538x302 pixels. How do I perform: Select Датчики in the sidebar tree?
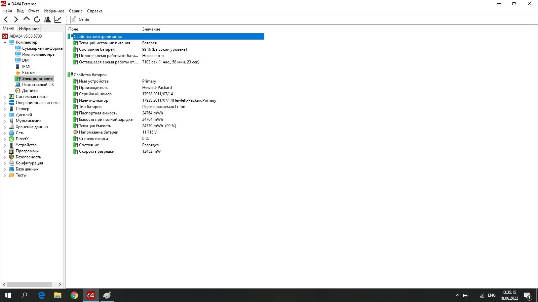30,91
